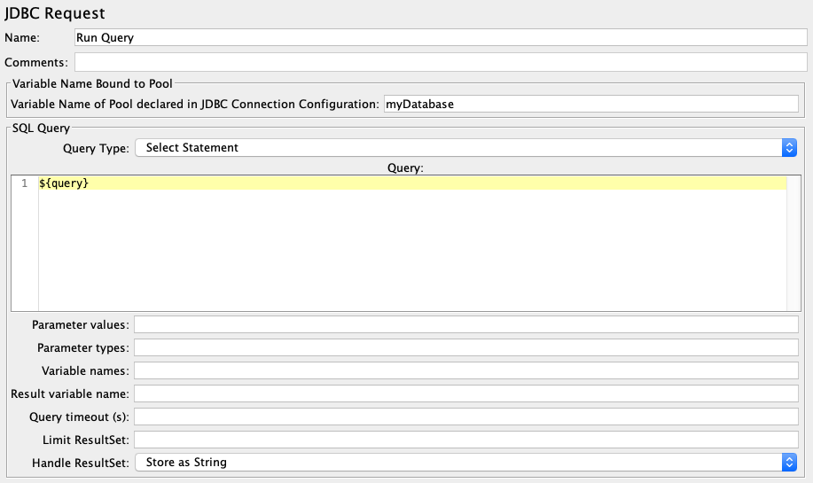Focus the Limit ResultSet field
Screen dimensions: 813x483
click(466, 440)
